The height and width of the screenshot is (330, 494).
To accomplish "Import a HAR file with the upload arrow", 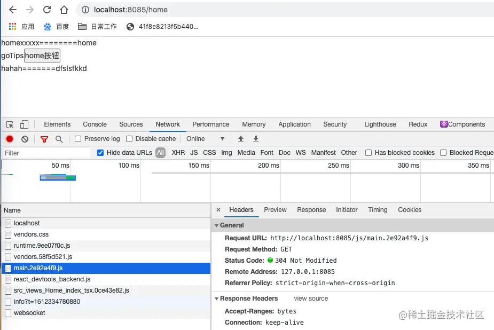I will 241,139.
